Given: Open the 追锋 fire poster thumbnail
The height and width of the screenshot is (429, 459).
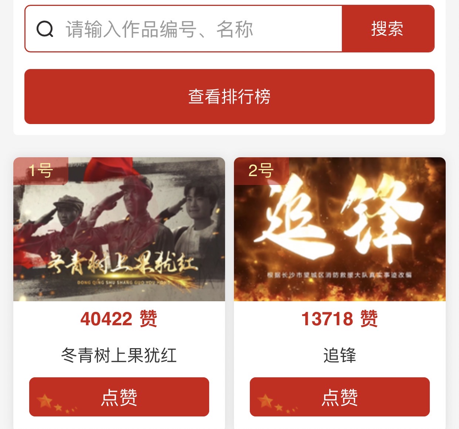Looking at the screenshot, I should [x=340, y=229].
